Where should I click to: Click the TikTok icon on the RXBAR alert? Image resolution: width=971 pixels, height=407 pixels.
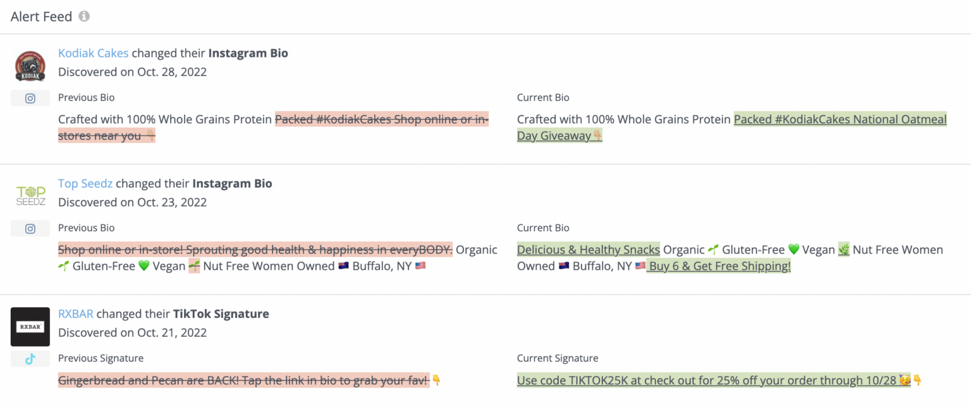point(30,358)
